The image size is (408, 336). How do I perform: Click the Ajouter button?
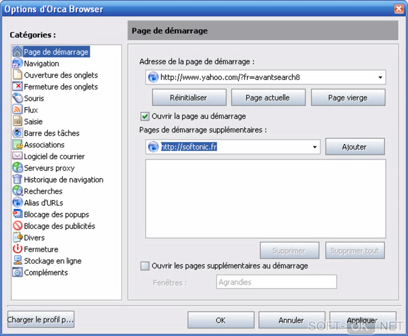[x=354, y=147]
